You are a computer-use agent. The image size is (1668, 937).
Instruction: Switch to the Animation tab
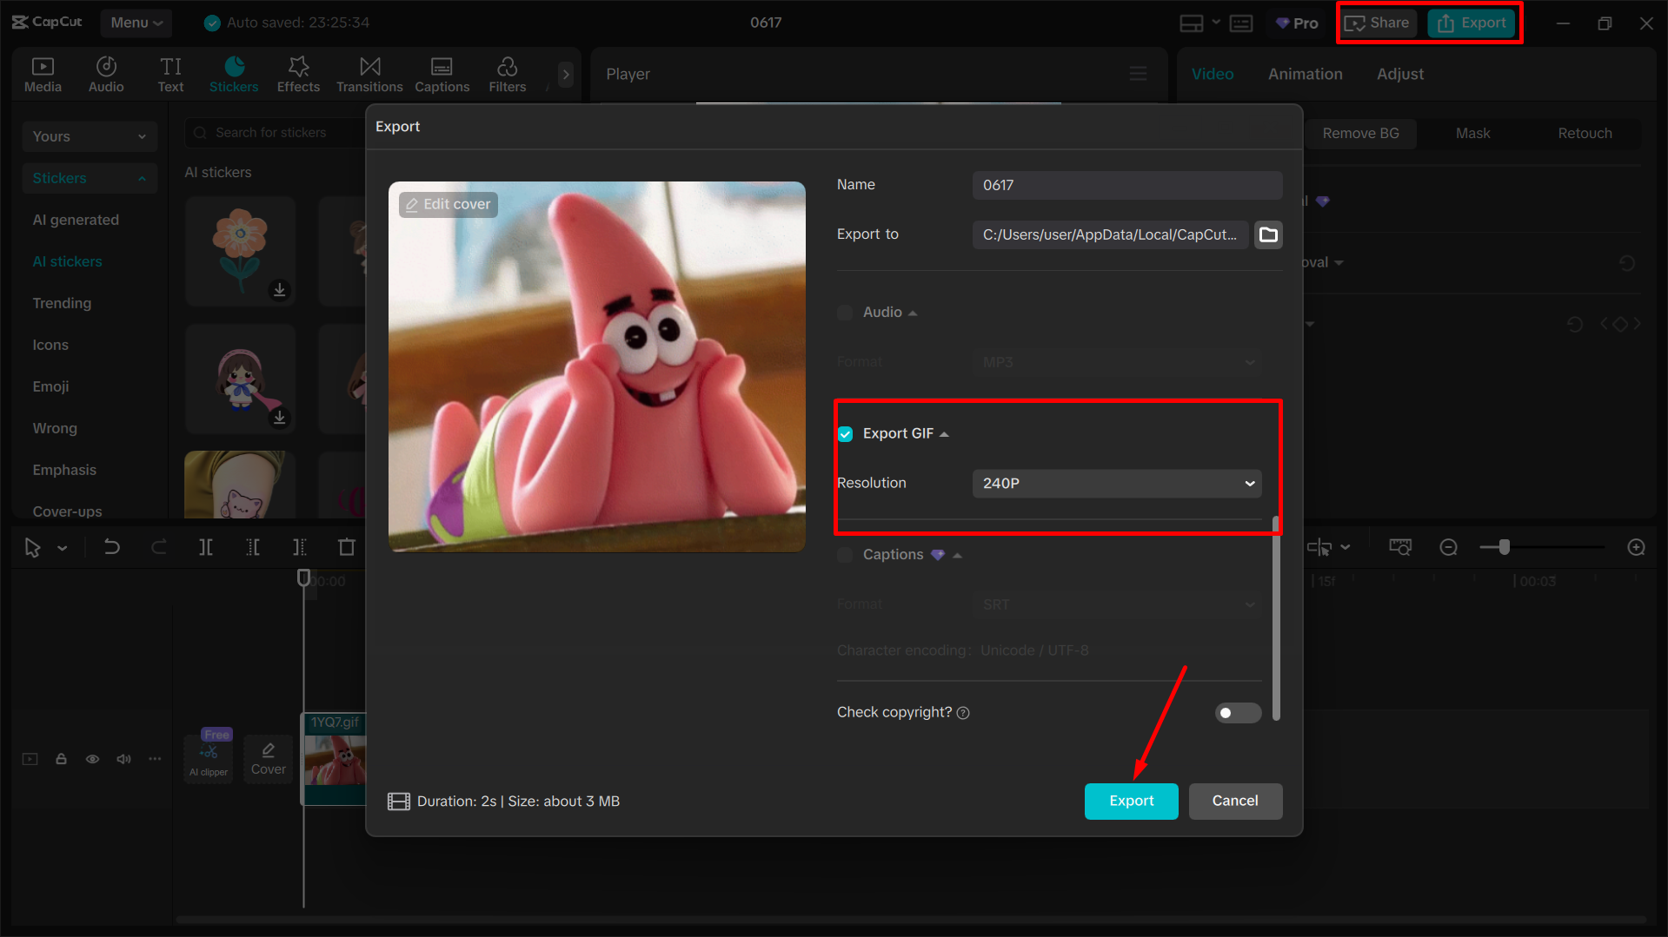tap(1305, 74)
